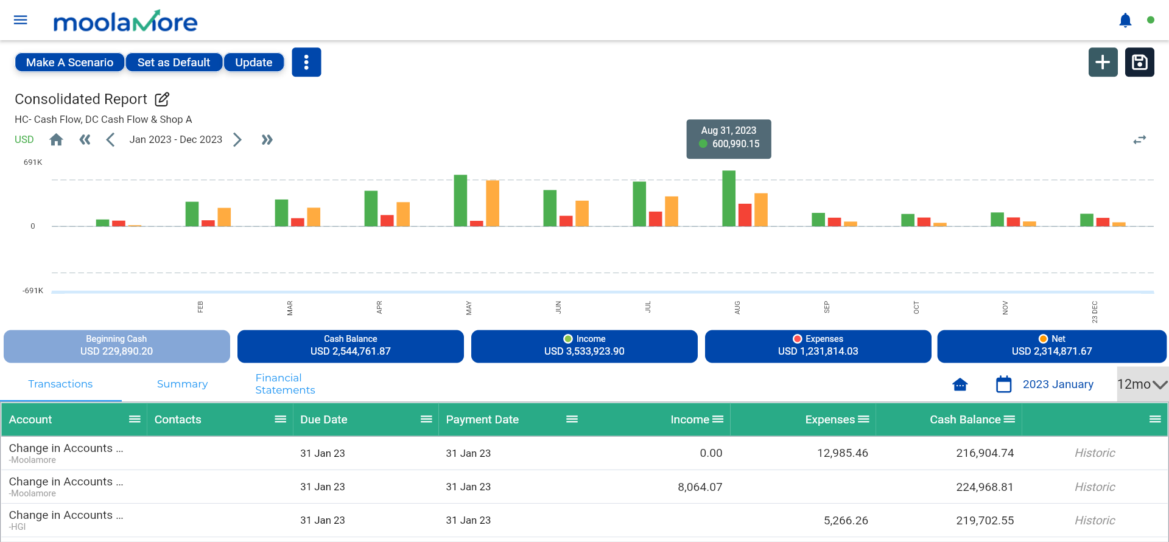The width and height of the screenshot is (1169, 542).
Task: Open Due Date column menu icon
Action: coord(426,419)
